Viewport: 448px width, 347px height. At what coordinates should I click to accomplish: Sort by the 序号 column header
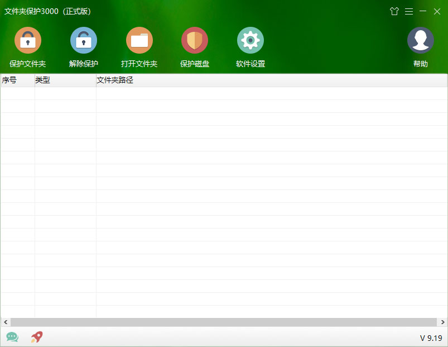(18, 80)
